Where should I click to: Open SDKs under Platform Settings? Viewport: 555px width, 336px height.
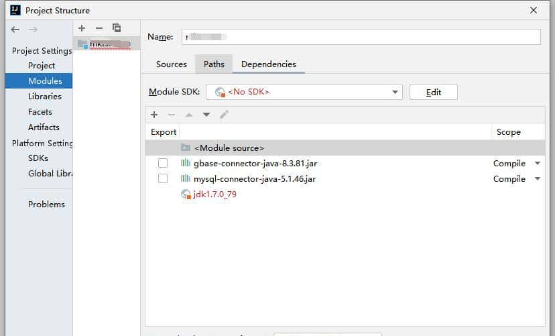tap(38, 158)
